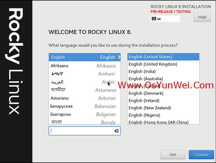Select Arabic in the language list

tap(85, 82)
